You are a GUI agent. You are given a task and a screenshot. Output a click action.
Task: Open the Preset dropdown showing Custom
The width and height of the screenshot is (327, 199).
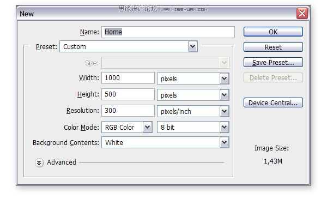pyautogui.click(x=129, y=46)
